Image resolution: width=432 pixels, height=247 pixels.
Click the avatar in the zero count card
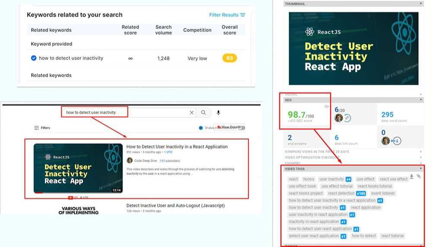385,141
